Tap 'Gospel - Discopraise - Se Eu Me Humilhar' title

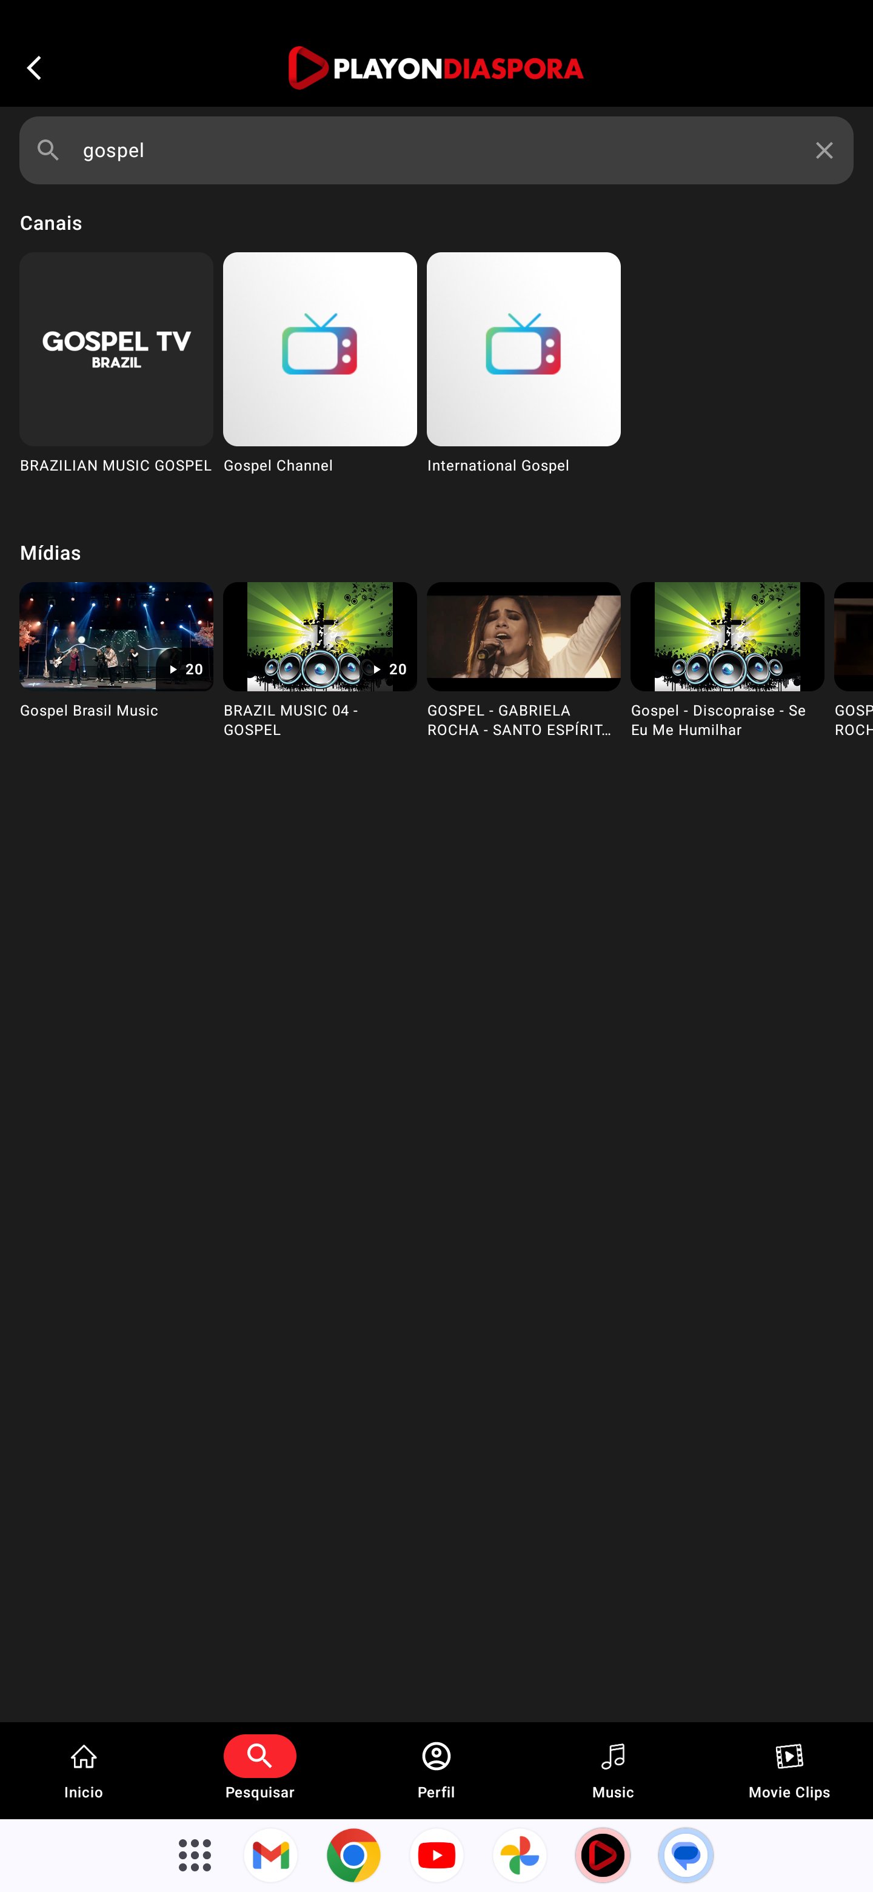point(718,720)
